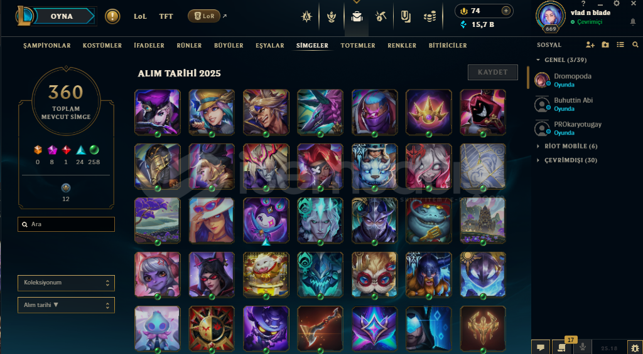The width and height of the screenshot is (643, 354).
Task: Switch to the TOTEMLER tab
Action: [x=357, y=46]
